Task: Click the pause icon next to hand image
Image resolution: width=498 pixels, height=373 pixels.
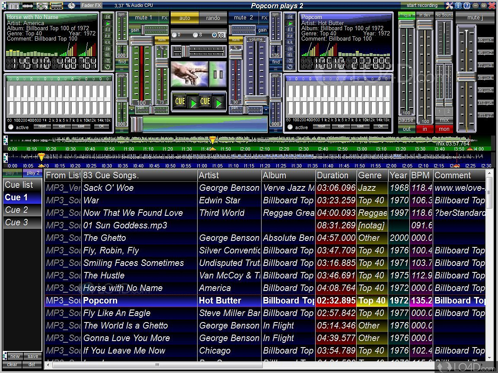Action: (x=218, y=74)
